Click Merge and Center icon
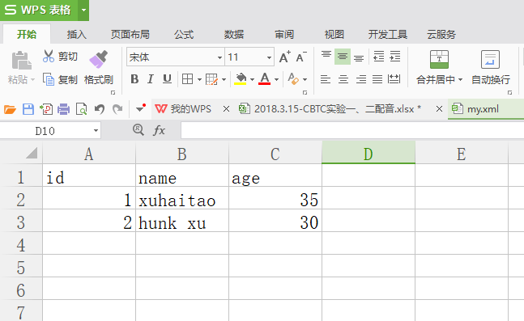The height and width of the screenshot is (321, 524). 439,59
